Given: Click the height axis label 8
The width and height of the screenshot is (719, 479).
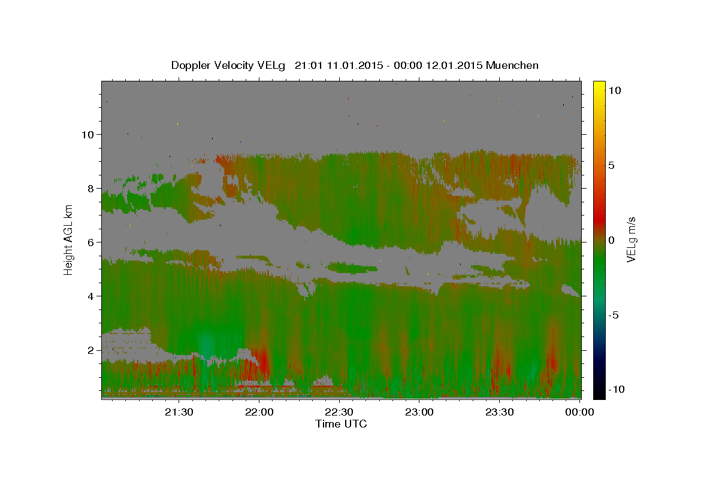Looking at the screenshot, I should tap(91, 189).
